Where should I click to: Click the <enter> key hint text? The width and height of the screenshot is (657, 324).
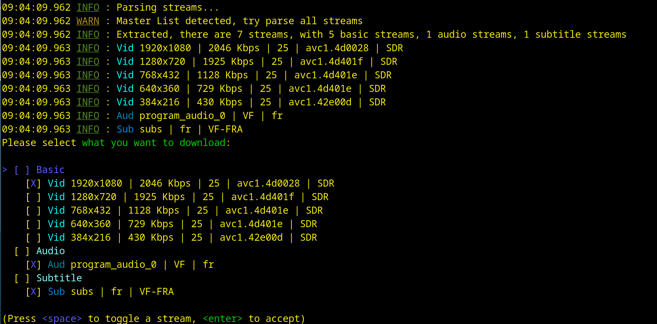click(223, 319)
